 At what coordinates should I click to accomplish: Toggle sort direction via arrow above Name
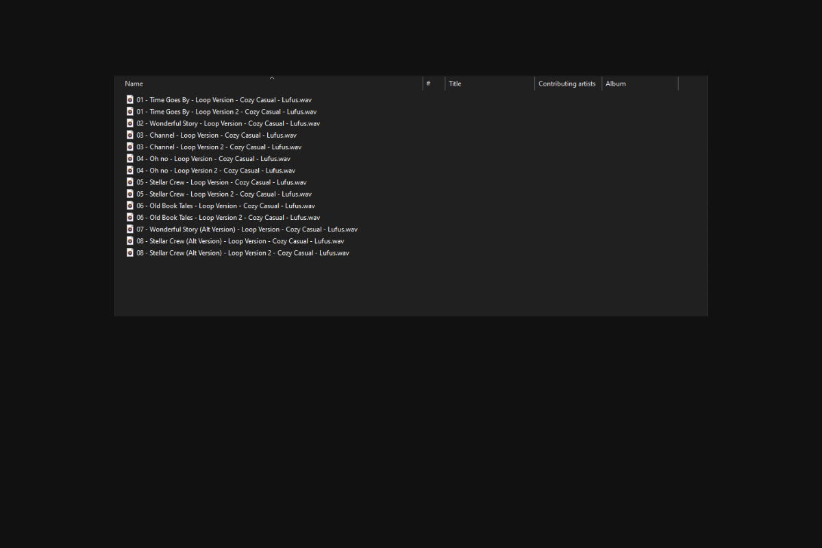pos(272,78)
